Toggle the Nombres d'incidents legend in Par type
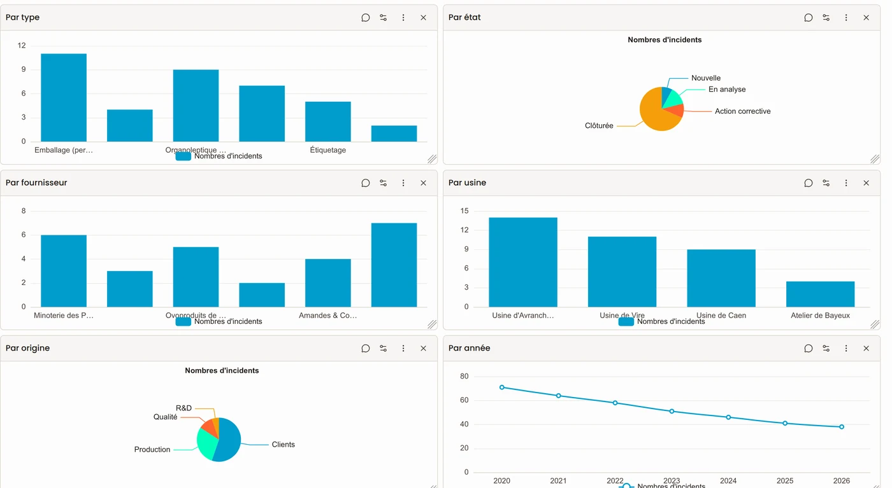 (x=219, y=156)
